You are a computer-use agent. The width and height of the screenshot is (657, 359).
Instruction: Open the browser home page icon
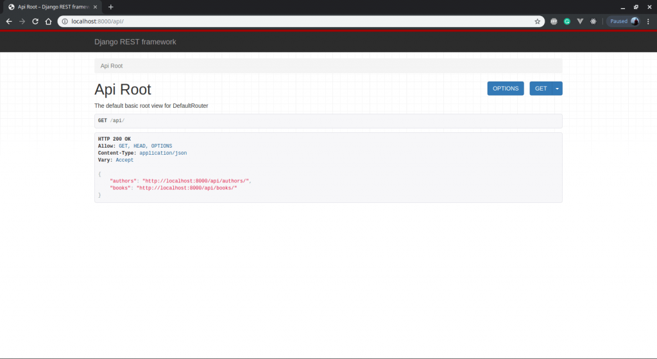[49, 21]
